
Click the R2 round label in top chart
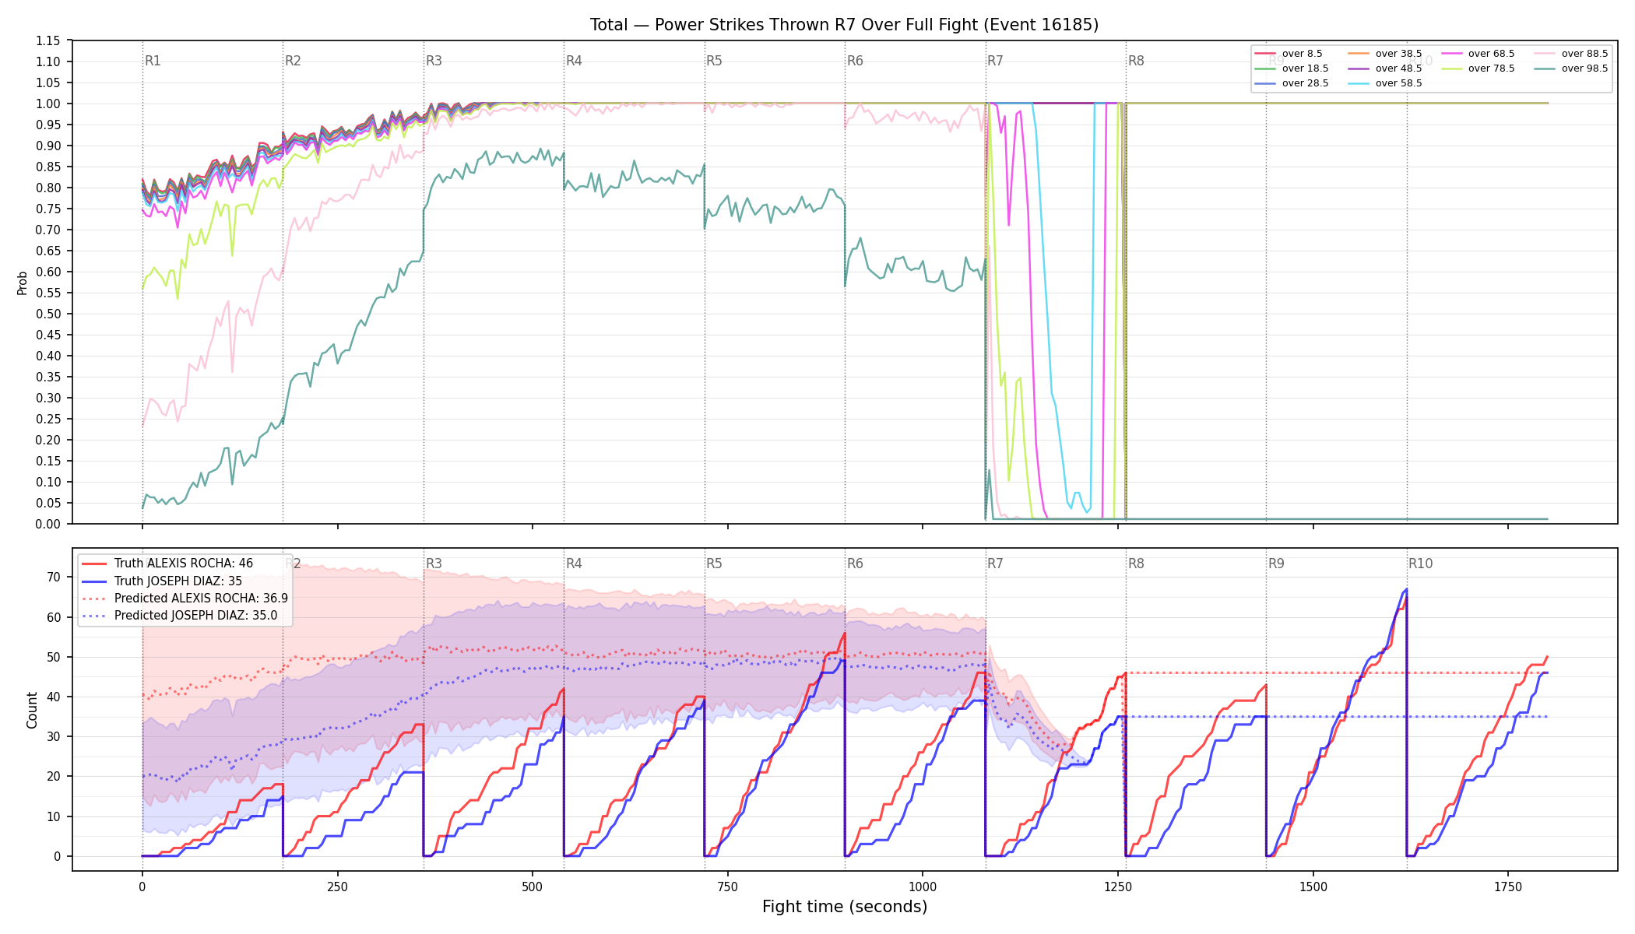pyautogui.click(x=293, y=61)
